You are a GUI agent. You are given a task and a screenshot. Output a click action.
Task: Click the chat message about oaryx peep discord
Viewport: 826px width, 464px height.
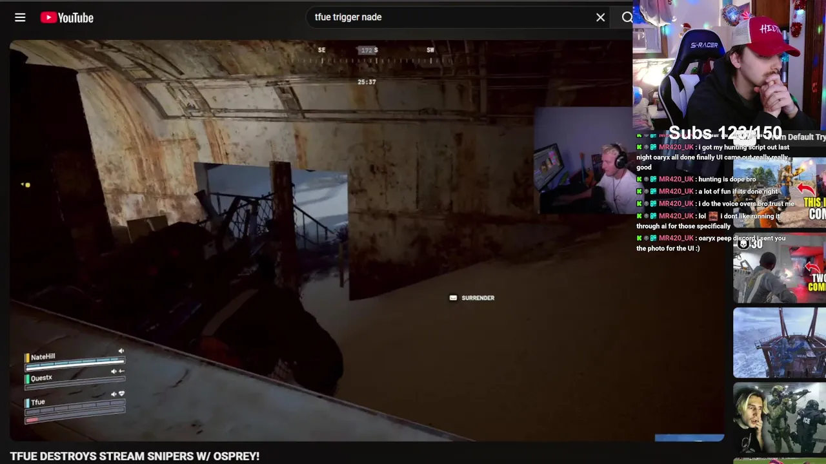(x=710, y=243)
